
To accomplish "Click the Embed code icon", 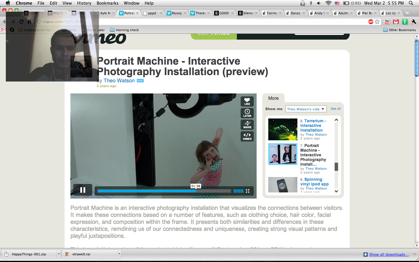I will (x=247, y=136).
